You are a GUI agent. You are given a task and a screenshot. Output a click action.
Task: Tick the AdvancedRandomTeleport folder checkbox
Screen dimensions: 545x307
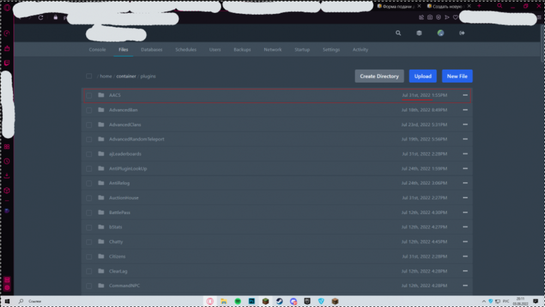[x=89, y=139]
